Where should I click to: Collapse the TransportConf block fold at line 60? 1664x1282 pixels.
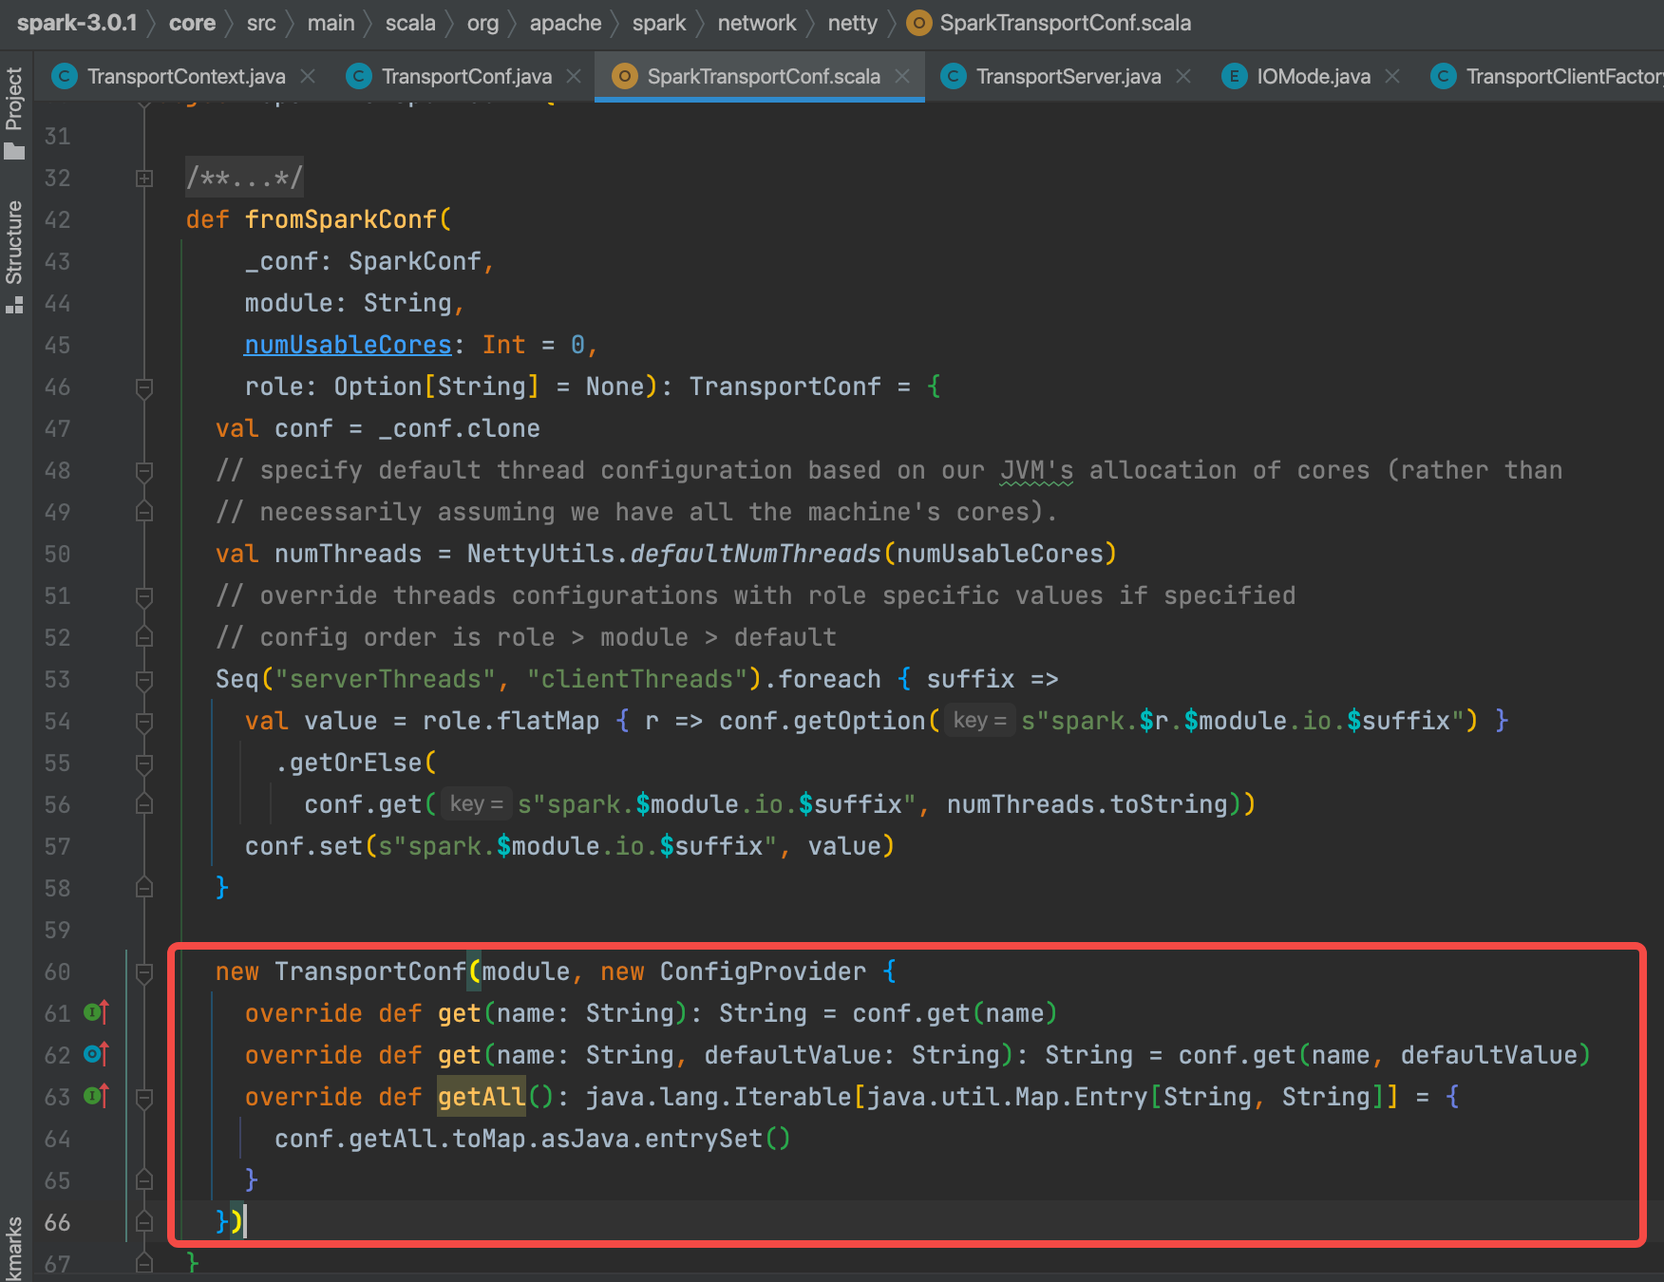pyautogui.click(x=144, y=972)
